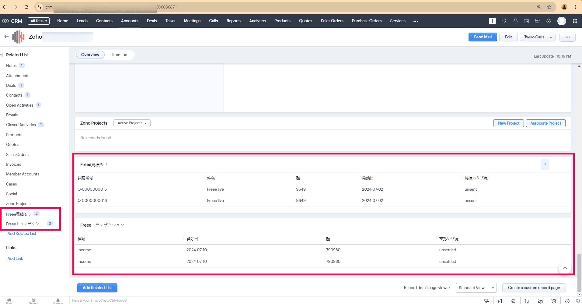Open the Contacts panel in bottom bar
Image resolution: width=582 pixels, height=304 pixels.
pos(58,301)
